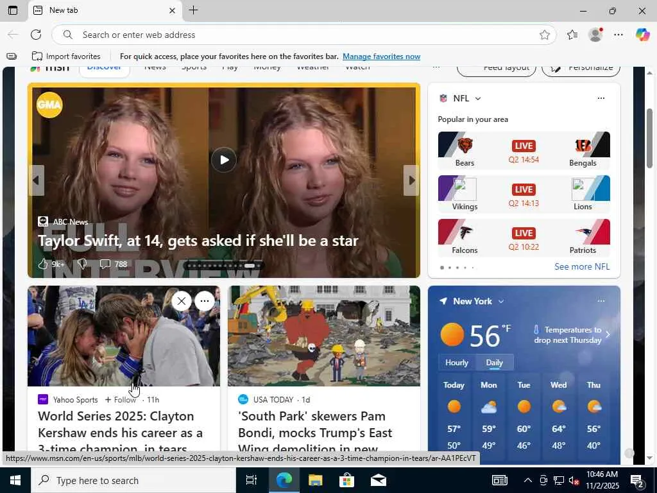
Task: Open Falcons vs Patriots live game
Action: tap(524, 238)
